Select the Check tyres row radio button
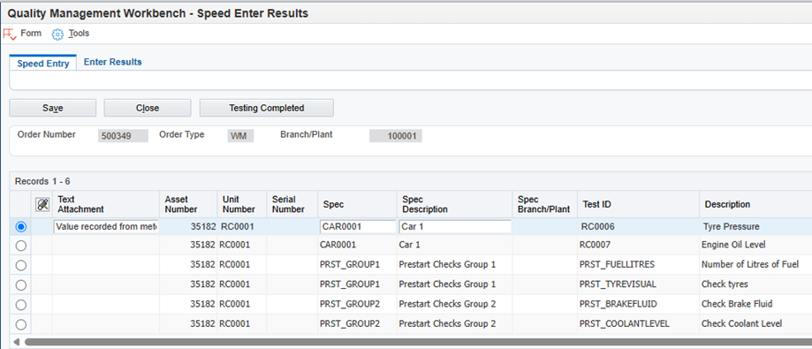 (20, 285)
